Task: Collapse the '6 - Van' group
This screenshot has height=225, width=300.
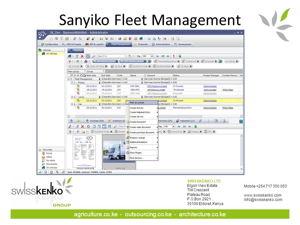Action: (x=72, y=104)
